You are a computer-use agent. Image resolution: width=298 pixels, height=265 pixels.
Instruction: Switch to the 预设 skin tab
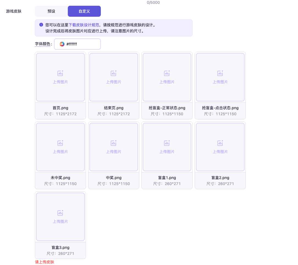[51, 11]
